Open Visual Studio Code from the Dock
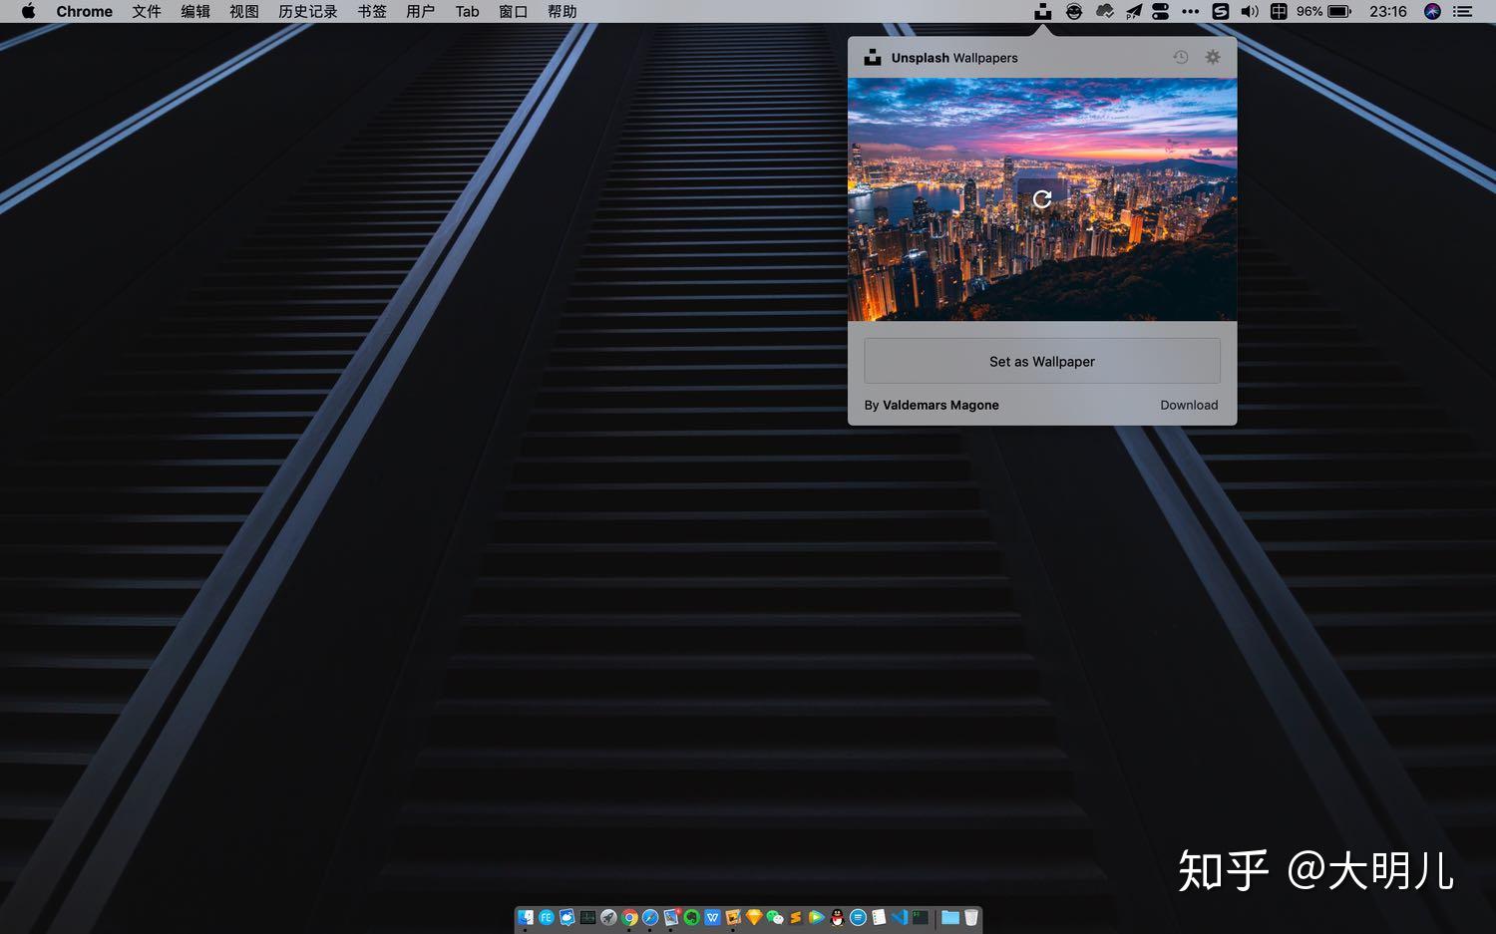1496x934 pixels. [x=901, y=916]
